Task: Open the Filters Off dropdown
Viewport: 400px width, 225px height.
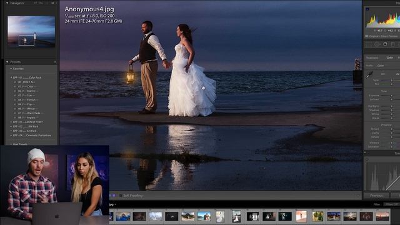Action: (392, 204)
